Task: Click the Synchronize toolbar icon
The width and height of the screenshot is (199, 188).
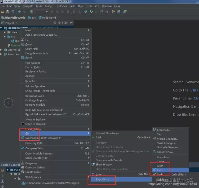Action: pyautogui.click(x=13, y=12)
